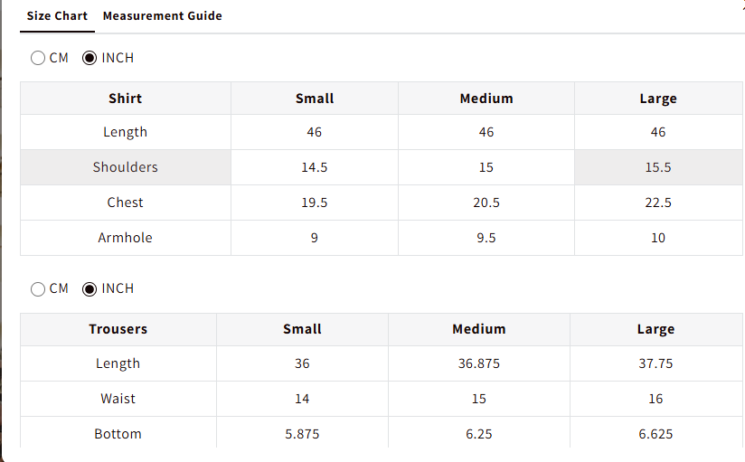Click the Trousers Bottom row label
Viewport: 745px width, 462px height.
coord(118,434)
